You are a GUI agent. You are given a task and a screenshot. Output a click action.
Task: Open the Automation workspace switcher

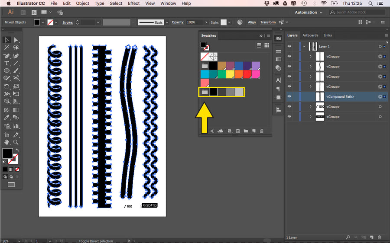point(309,13)
